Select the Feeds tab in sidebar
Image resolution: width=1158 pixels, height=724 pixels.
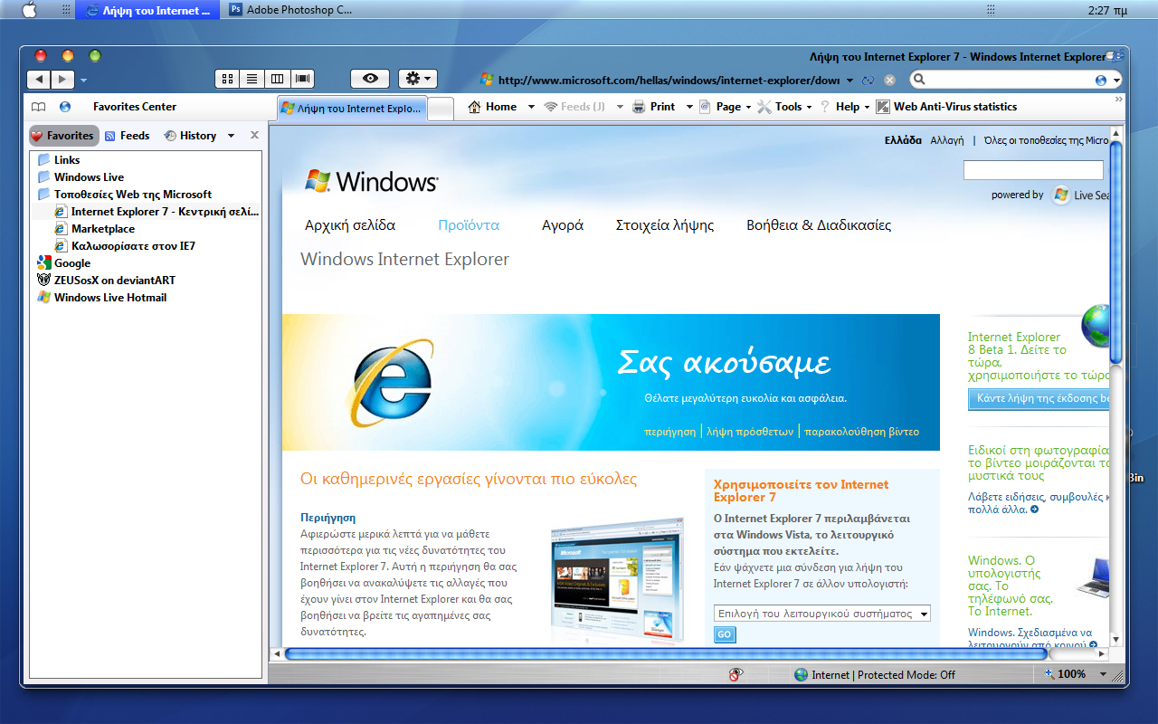[127, 136]
